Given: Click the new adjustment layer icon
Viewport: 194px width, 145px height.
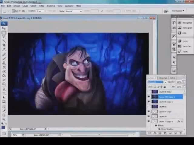Looking at the screenshot, I should tap(165, 133).
